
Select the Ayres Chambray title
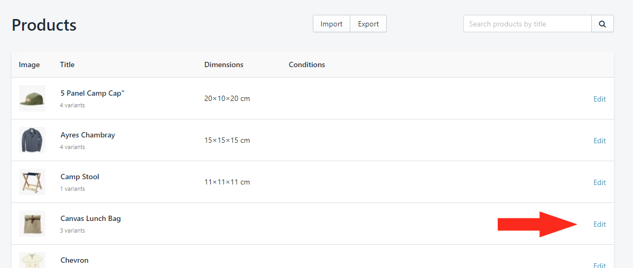click(x=87, y=135)
